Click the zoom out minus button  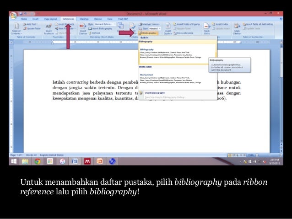point(257,155)
